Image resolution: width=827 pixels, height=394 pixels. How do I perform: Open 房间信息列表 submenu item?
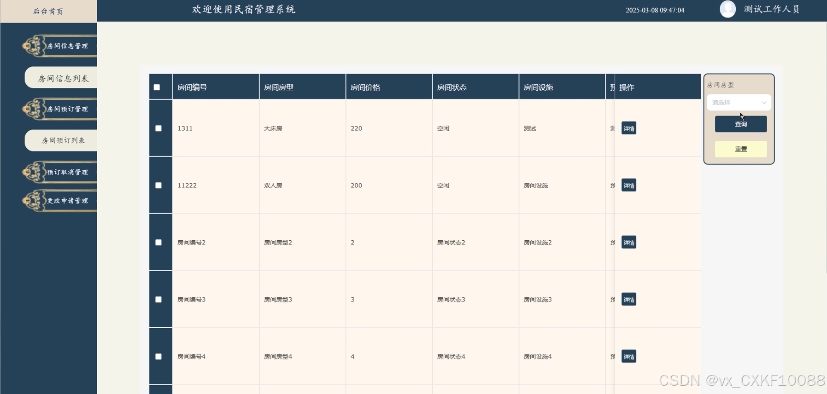tap(61, 78)
